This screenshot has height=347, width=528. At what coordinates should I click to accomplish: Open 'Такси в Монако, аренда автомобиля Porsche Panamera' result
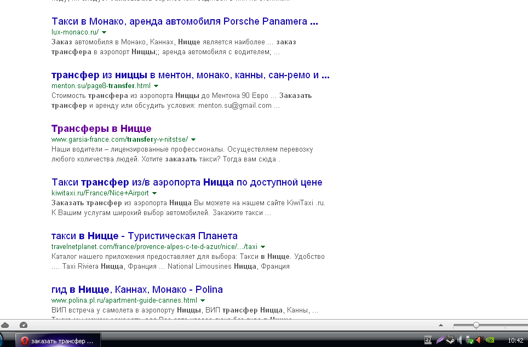coord(185,21)
